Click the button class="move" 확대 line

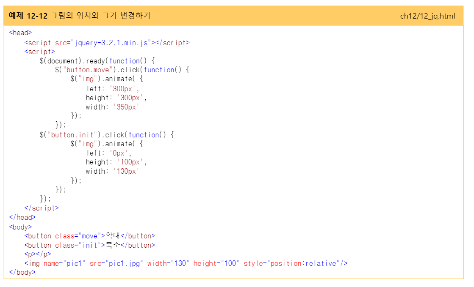click(x=90, y=236)
